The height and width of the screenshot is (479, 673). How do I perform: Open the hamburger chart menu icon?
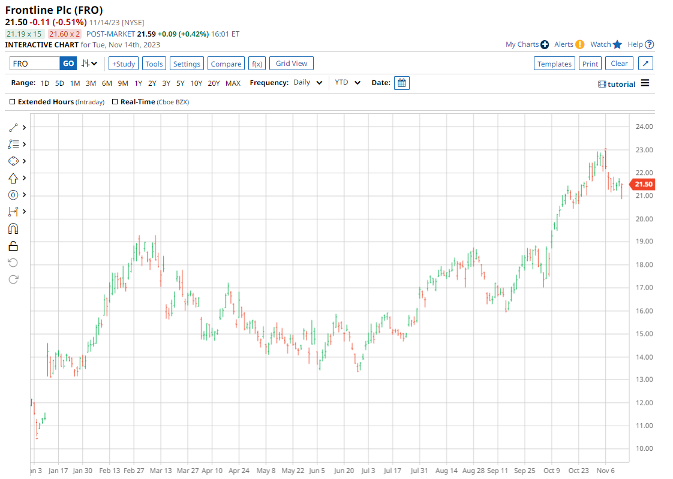pyautogui.click(x=645, y=83)
